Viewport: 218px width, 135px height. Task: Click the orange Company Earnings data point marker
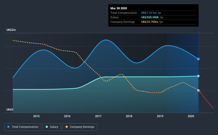[x=198, y=90]
